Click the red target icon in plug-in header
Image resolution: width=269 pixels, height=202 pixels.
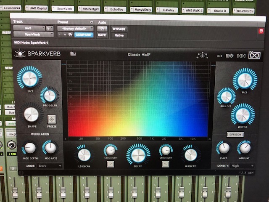pos(261,31)
